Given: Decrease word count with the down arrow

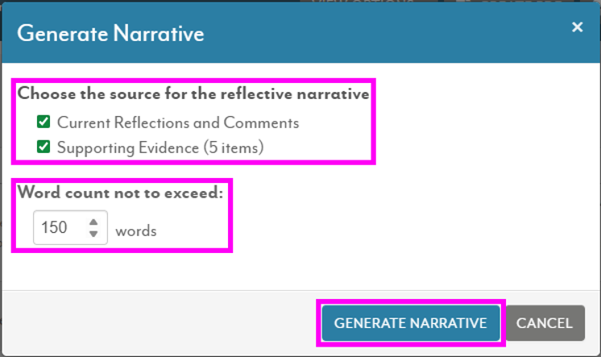Looking at the screenshot, I should [93, 234].
